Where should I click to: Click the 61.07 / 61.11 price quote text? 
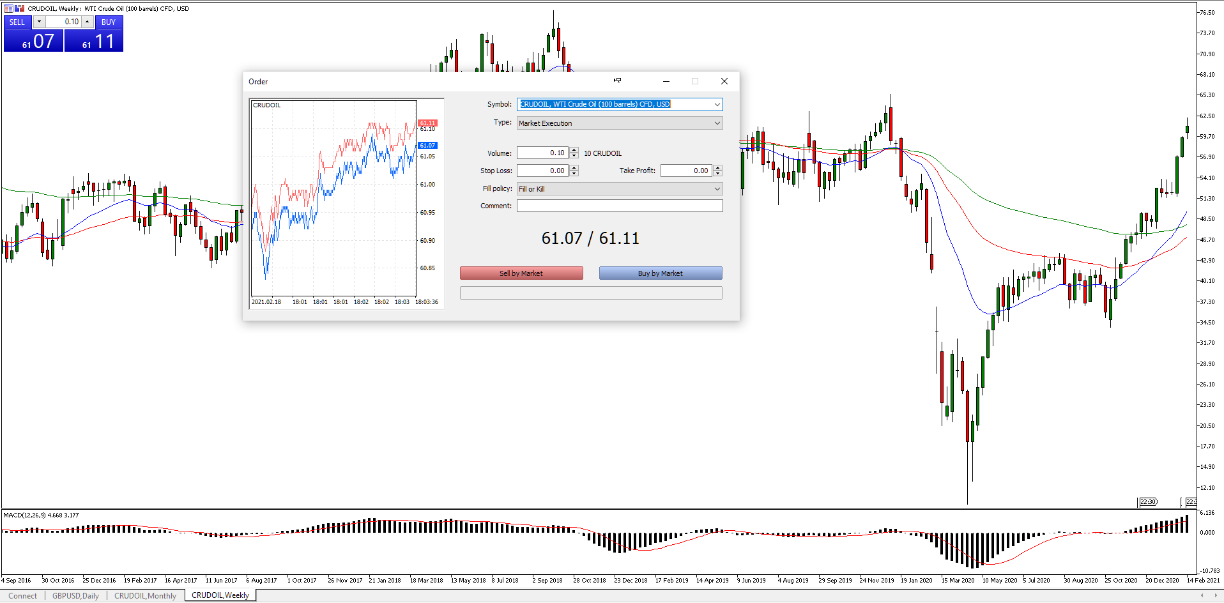590,238
